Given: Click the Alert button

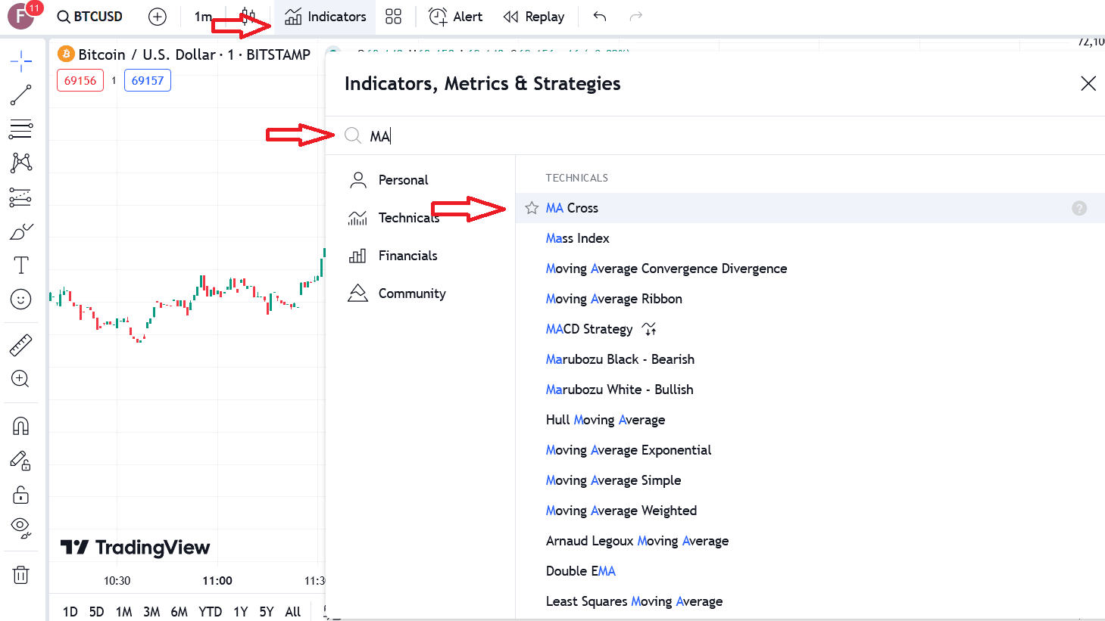Looking at the screenshot, I should pyautogui.click(x=456, y=17).
